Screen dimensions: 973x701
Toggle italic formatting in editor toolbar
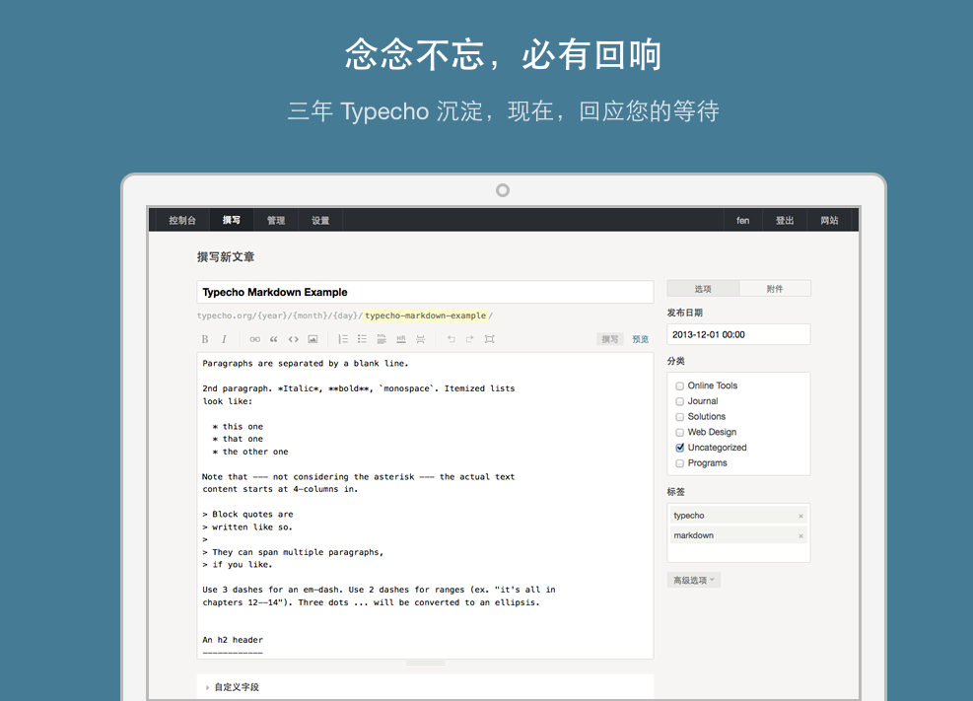coord(224,339)
